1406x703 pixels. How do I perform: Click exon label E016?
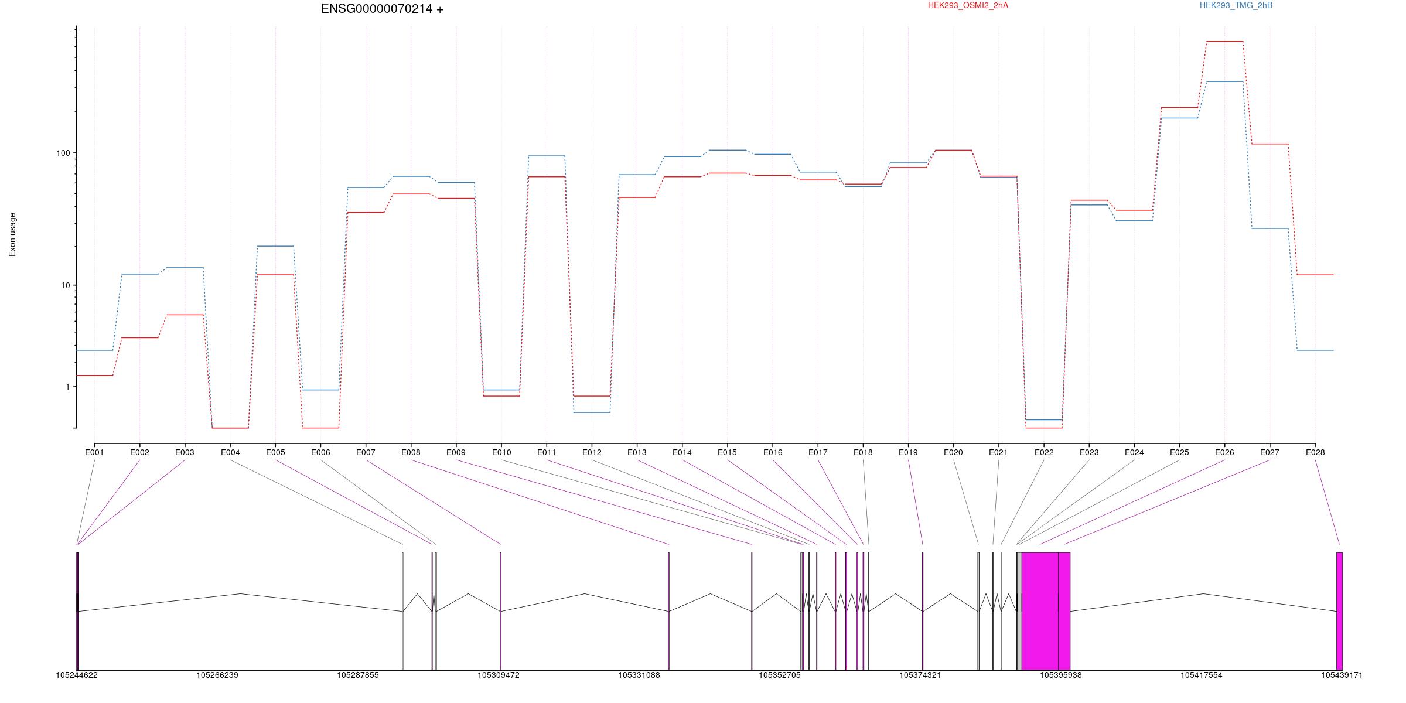click(x=773, y=452)
